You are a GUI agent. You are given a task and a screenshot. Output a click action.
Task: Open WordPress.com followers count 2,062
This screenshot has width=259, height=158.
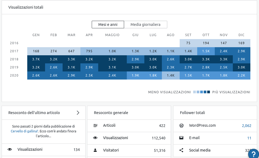[x=246, y=126]
